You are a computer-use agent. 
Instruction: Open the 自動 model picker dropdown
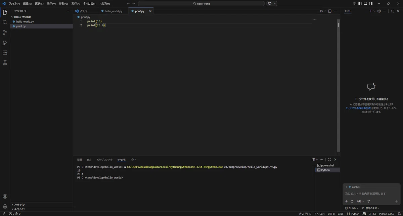(x=360, y=201)
